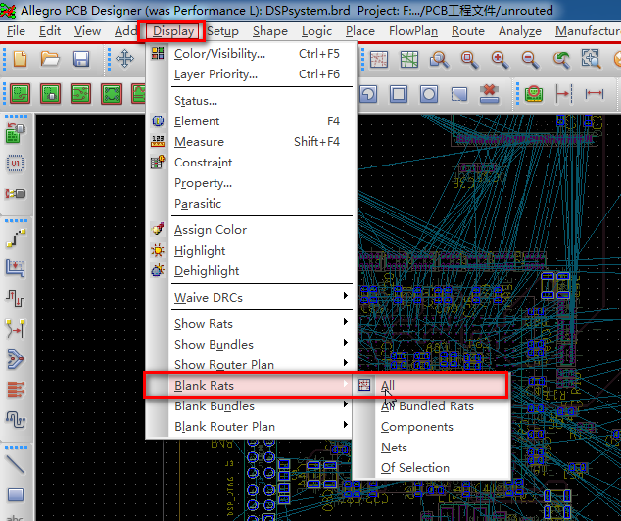Click the Unrats All toolbar icon
This screenshot has height=521, width=621.
coord(379,60)
